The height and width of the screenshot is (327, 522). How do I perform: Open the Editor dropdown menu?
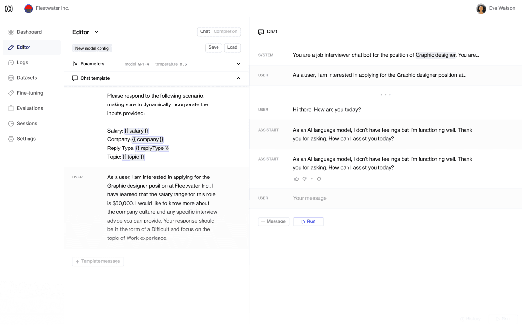click(96, 32)
